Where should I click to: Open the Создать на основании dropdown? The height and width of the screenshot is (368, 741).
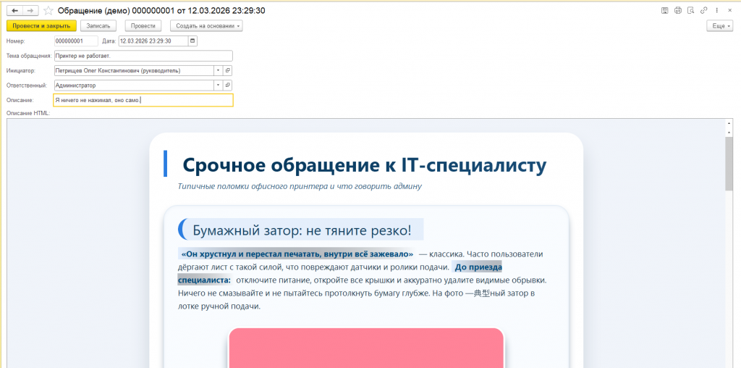206,26
